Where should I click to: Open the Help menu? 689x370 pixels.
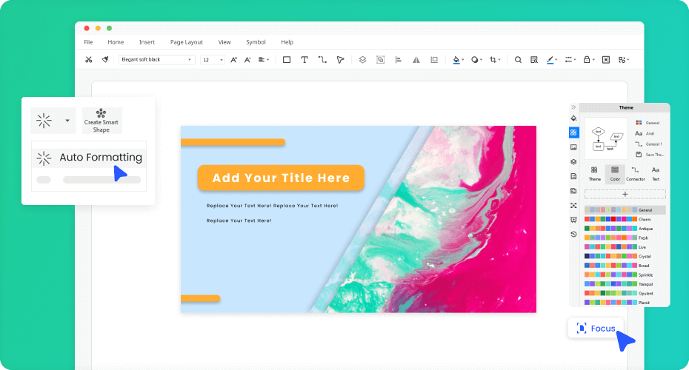(287, 42)
